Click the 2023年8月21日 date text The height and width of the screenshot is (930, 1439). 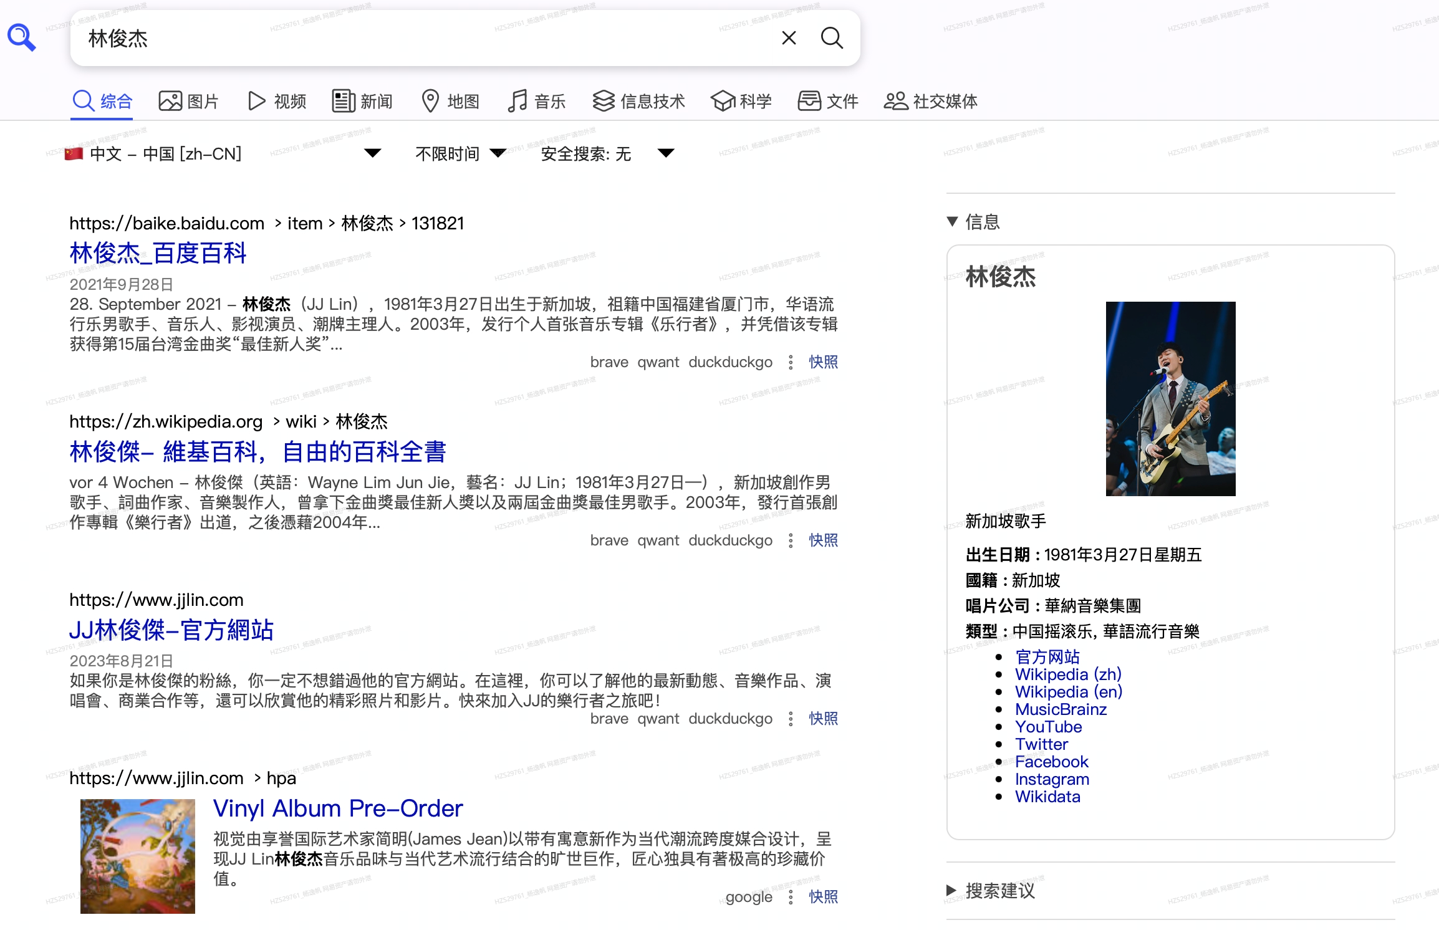(x=121, y=661)
